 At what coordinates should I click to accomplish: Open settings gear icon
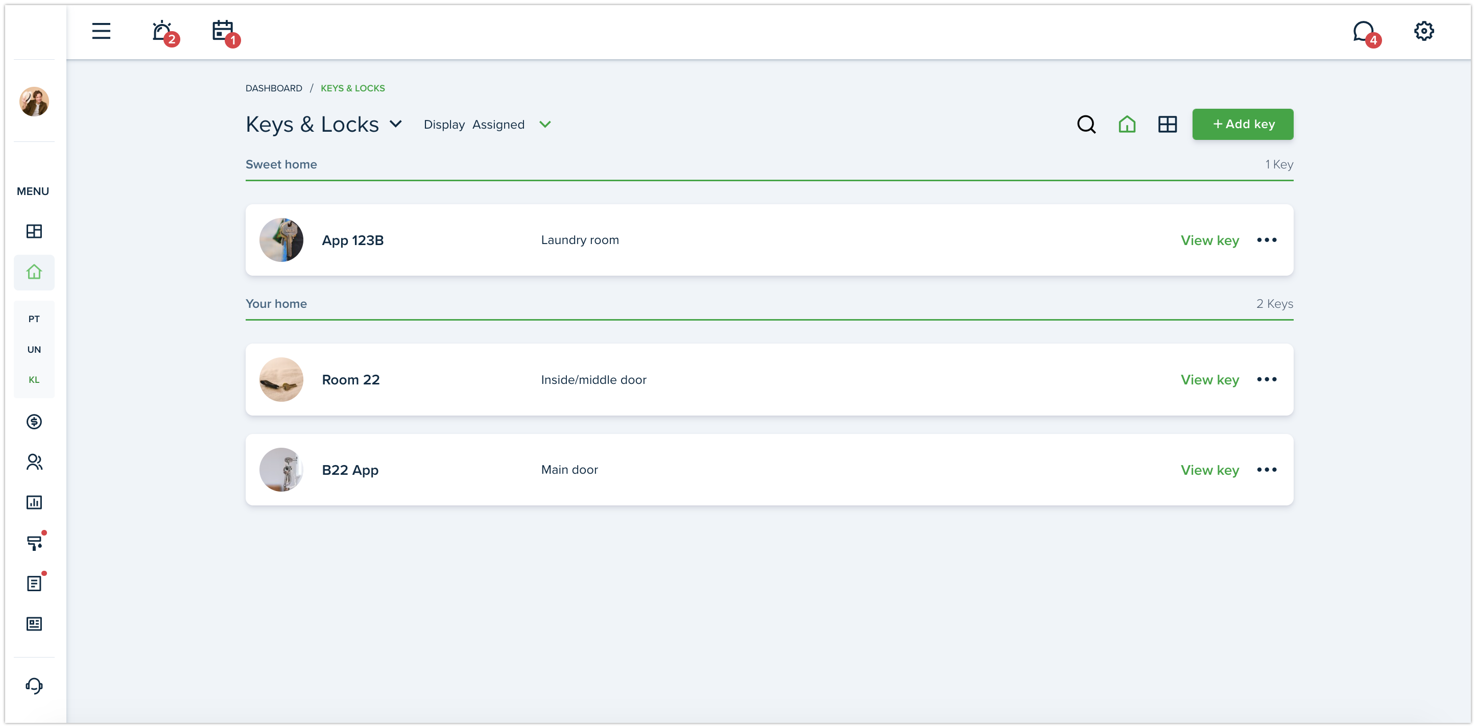click(x=1424, y=31)
